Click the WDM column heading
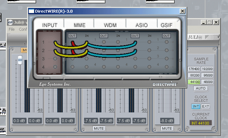 point(110,25)
